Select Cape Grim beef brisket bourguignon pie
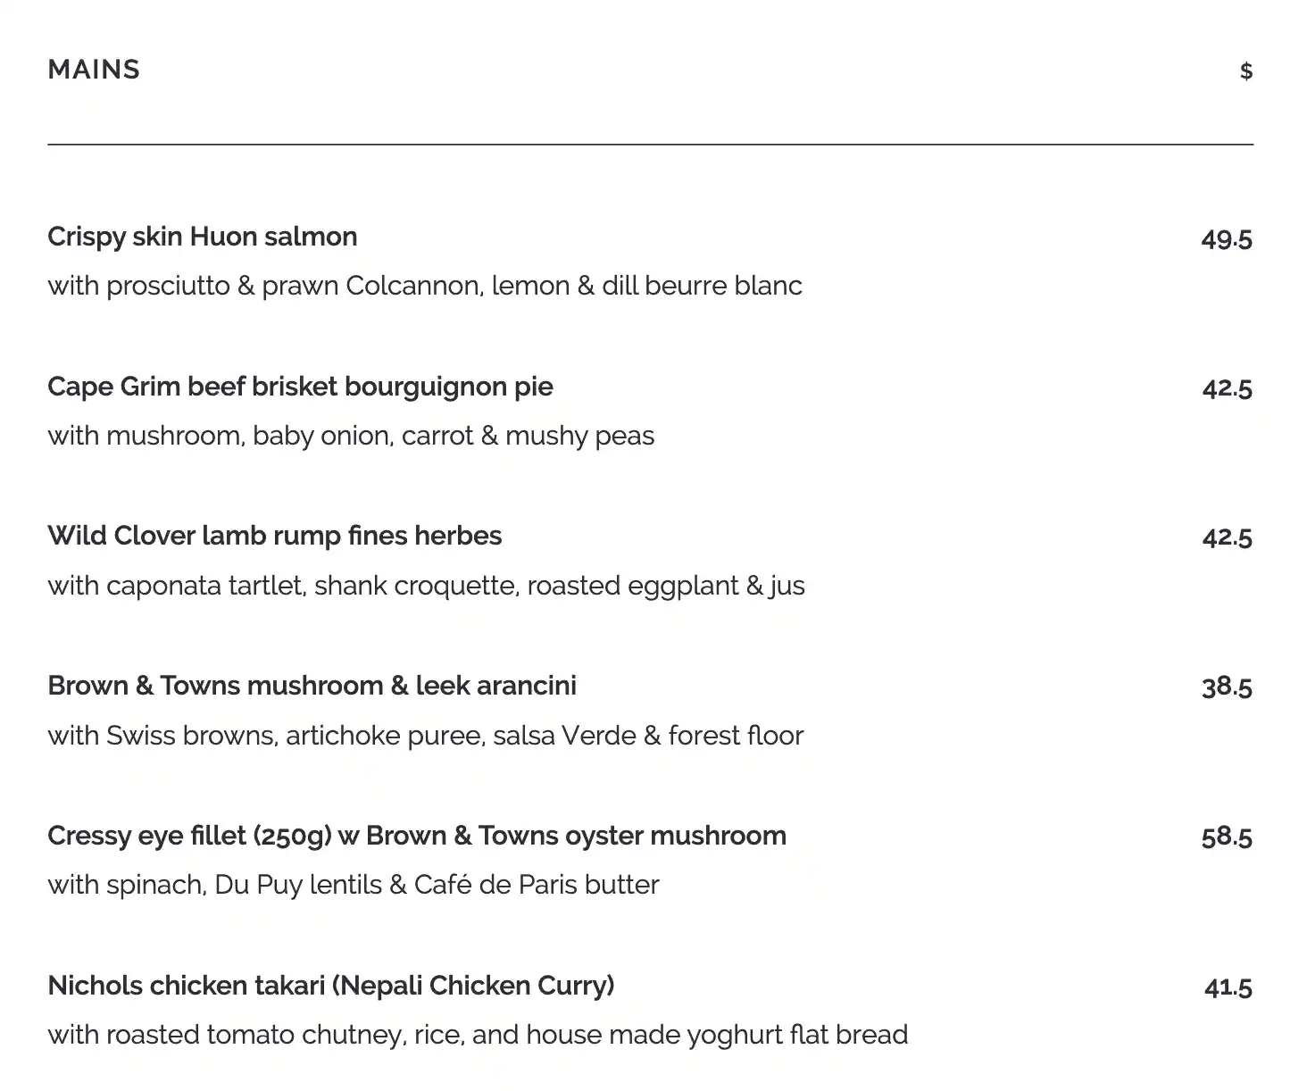This screenshot has height=1091, width=1307. (x=300, y=387)
